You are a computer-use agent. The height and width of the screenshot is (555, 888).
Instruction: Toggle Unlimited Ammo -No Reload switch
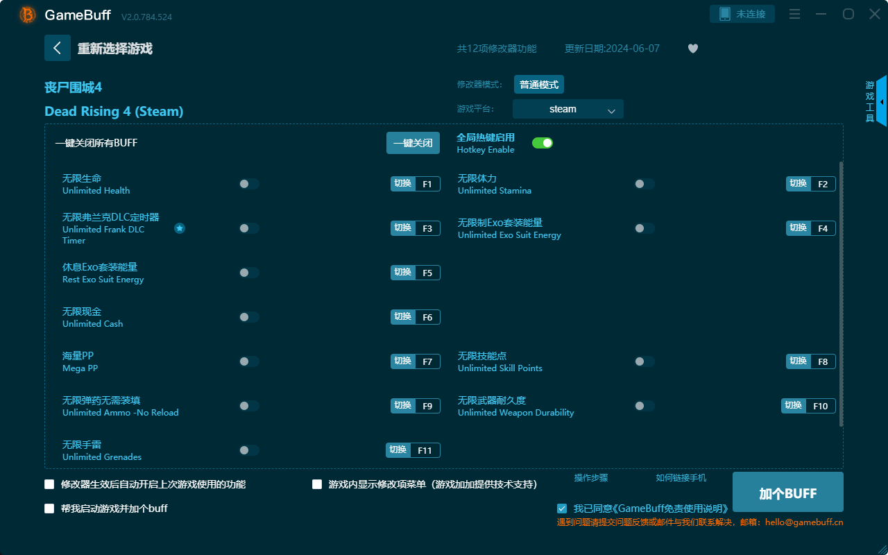[x=249, y=406]
